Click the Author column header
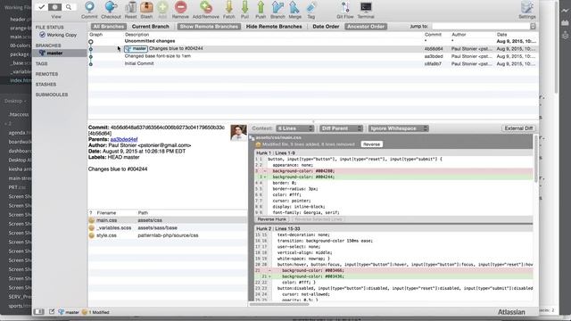 [x=459, y=35]
